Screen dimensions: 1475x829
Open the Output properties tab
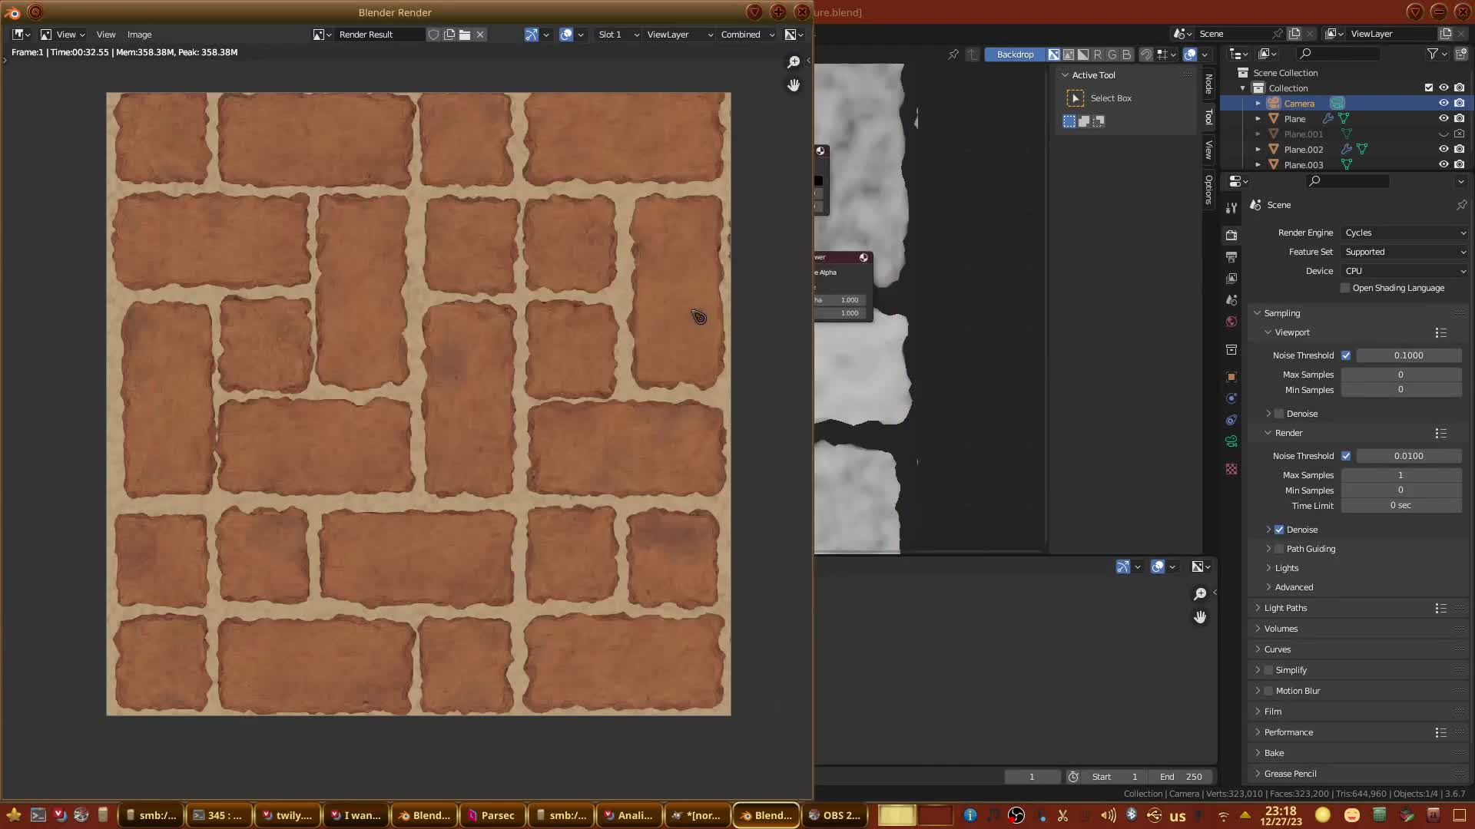tap(1231, 257)
